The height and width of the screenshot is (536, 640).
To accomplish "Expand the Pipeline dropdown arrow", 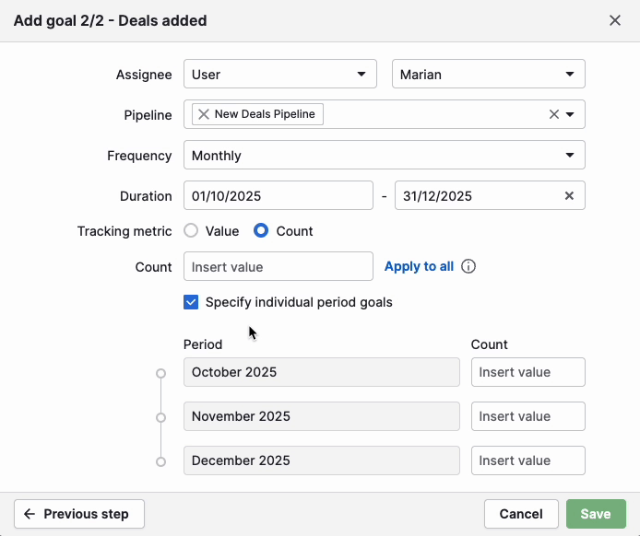I will (x=570, y=114).
